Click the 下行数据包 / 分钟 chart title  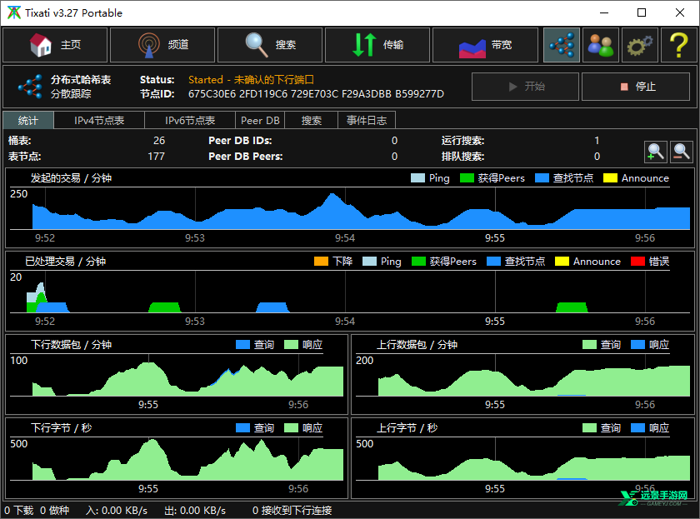[71, 345]
